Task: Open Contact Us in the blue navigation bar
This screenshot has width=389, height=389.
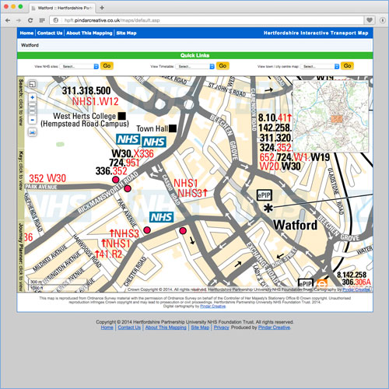Action: [50, 33]
